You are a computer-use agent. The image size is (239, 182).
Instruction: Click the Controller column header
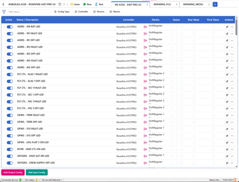coord(129,20)
